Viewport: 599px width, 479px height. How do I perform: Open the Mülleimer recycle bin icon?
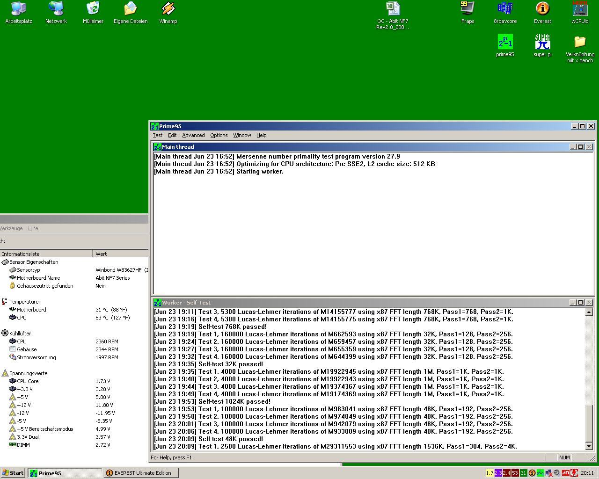pos(93,13)
